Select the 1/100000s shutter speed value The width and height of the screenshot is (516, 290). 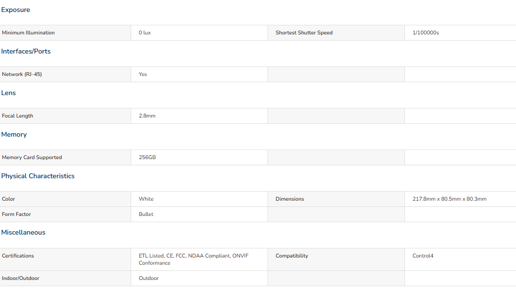426,33
